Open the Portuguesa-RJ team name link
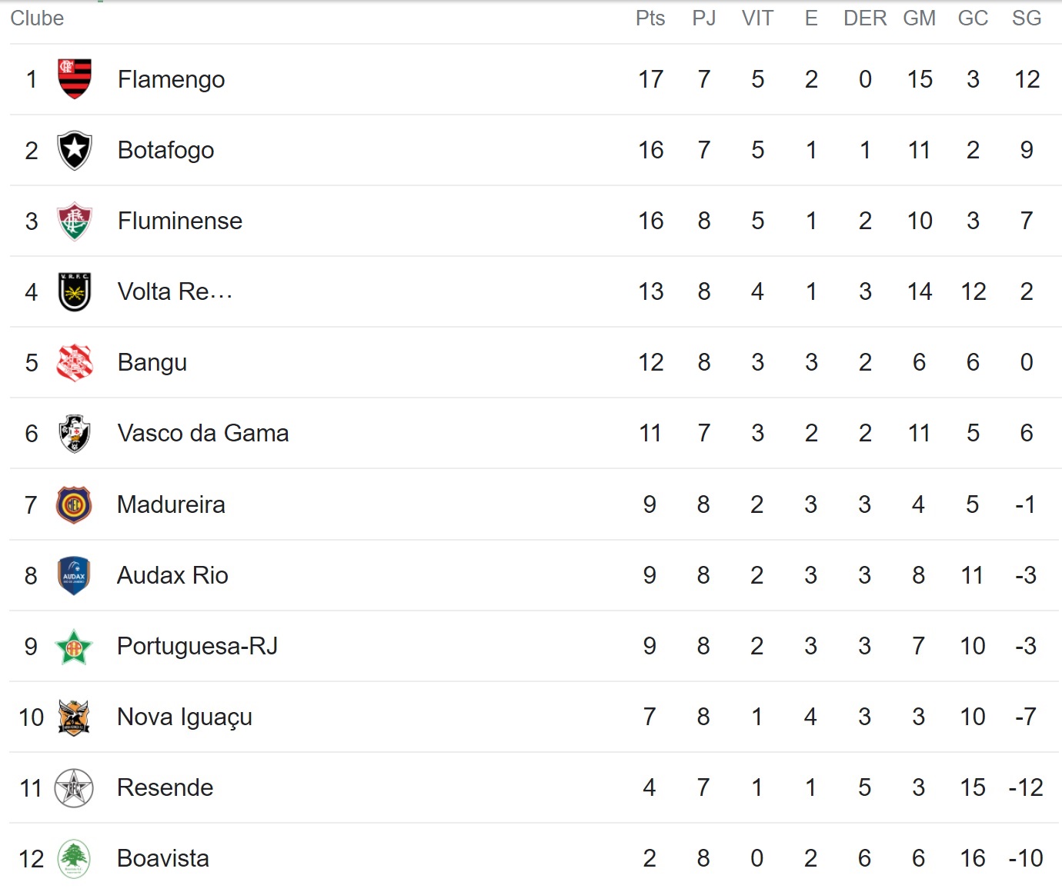 [197, 646]
